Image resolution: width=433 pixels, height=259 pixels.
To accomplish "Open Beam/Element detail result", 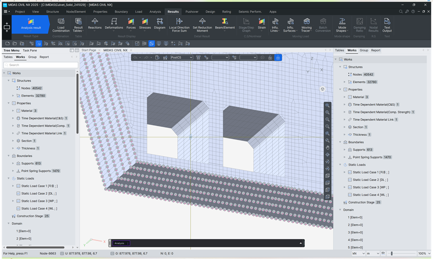I will [x=225, y=24].
